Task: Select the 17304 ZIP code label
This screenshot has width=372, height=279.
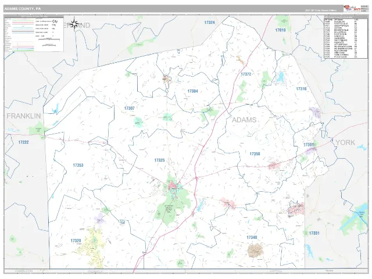Action: point(192,91)
